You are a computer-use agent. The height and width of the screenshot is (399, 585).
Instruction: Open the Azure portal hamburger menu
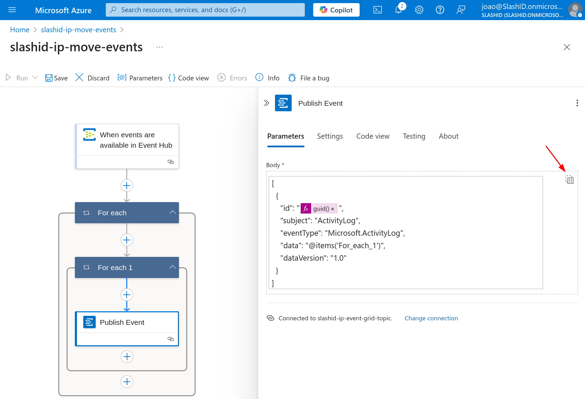point(12,10)
